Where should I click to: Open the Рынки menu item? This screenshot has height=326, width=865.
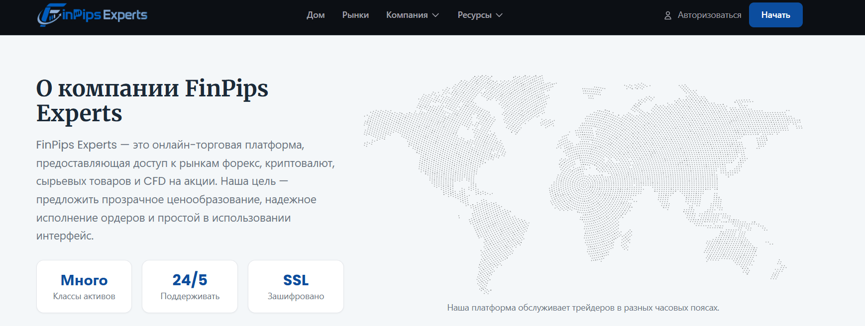(x=355, y=15)
